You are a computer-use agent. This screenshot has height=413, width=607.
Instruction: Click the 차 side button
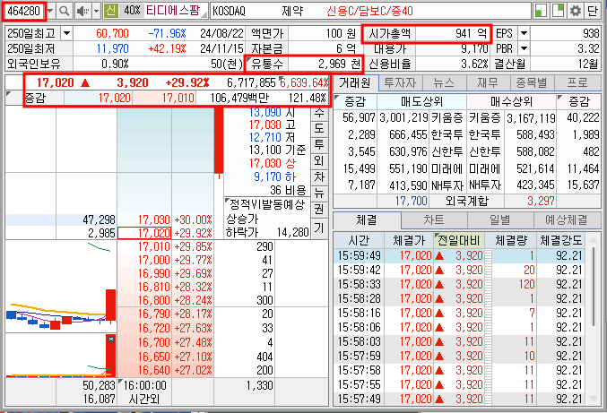coord(319,177)
